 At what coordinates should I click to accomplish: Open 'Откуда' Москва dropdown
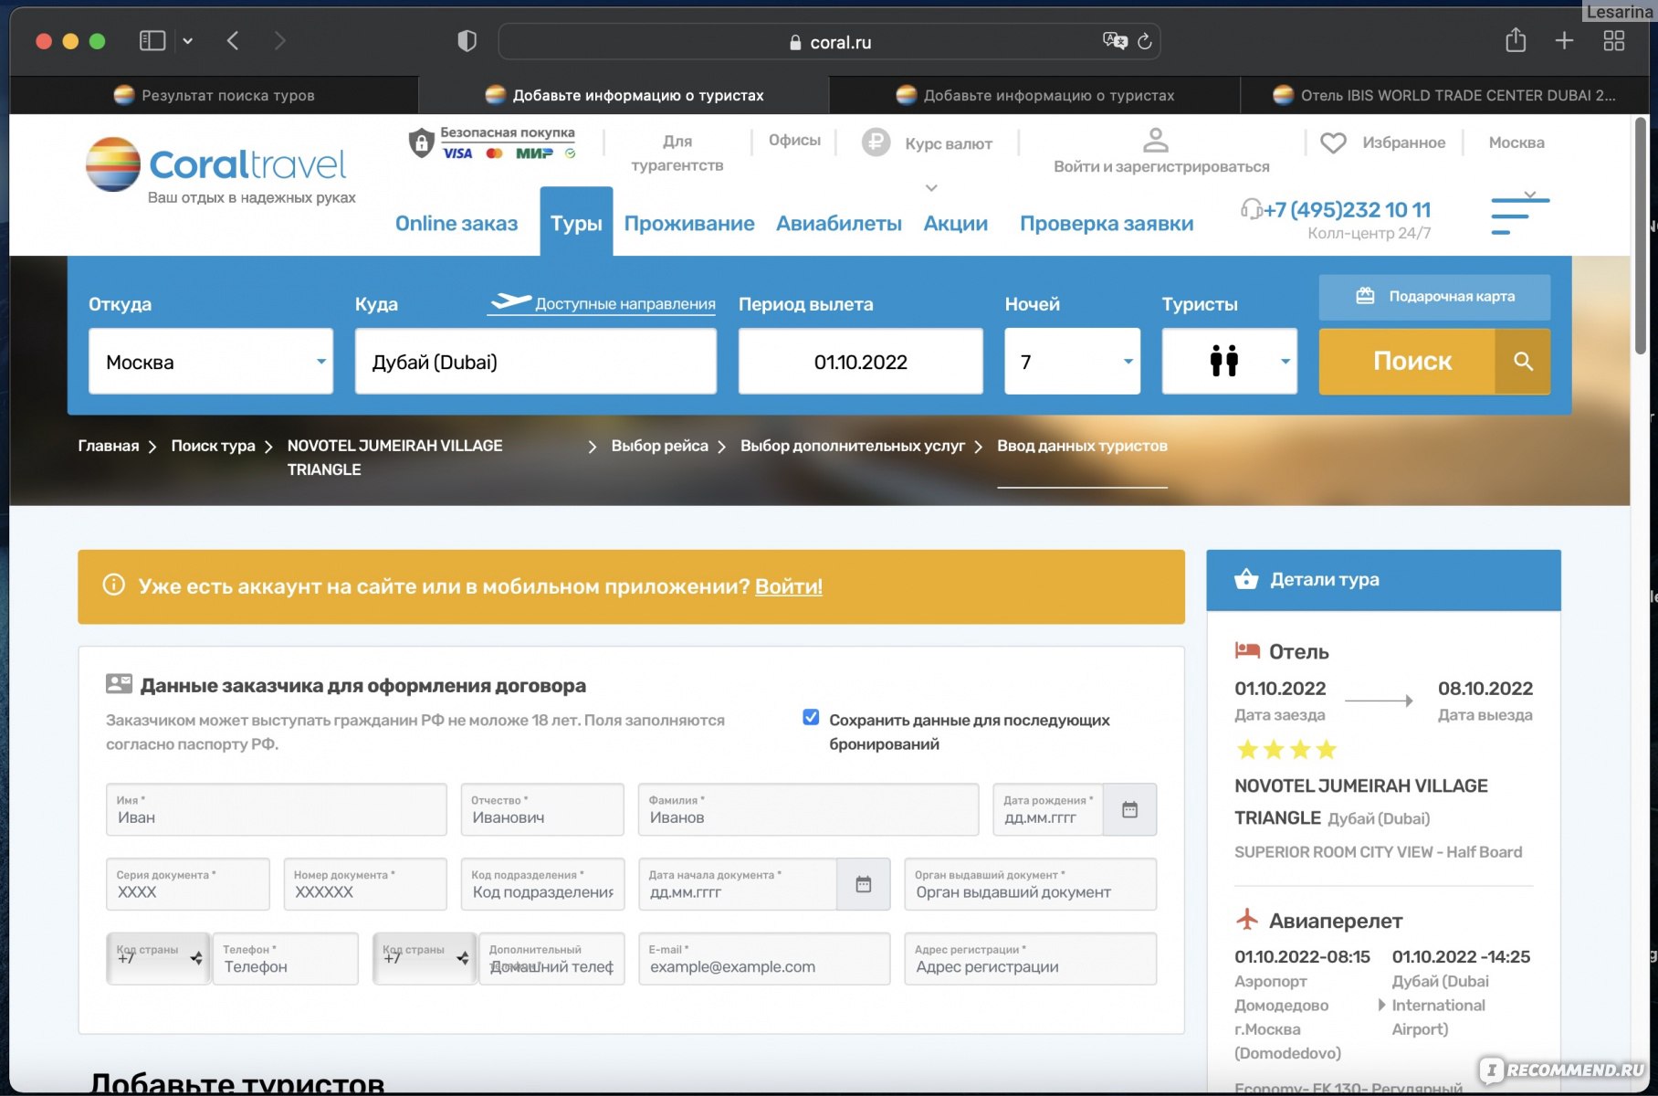click(211, 362)
